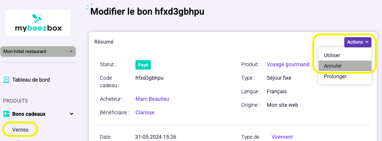Open beneficiary Clarisse link
The width and height of the screenshot is (382, 141).
click(x=145, y=112)
